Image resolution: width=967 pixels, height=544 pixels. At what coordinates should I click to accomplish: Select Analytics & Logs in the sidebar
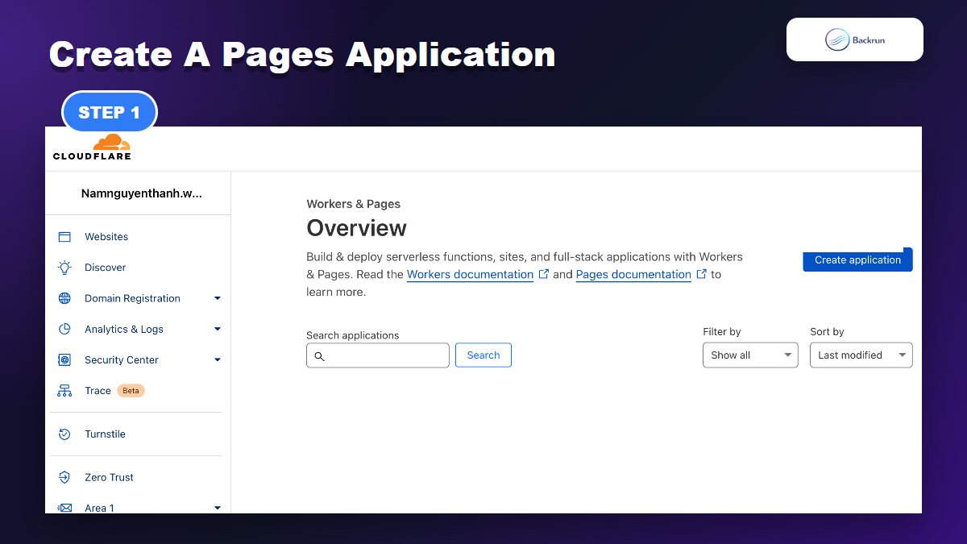pyautogui.click(x=124, y=329)
